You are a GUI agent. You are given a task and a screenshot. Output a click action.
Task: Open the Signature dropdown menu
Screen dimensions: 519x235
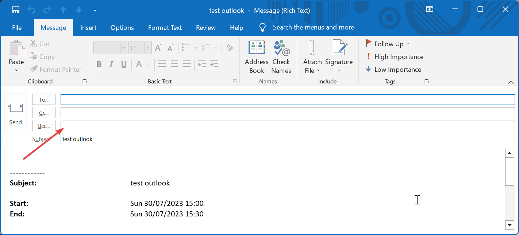click(339, 70)
